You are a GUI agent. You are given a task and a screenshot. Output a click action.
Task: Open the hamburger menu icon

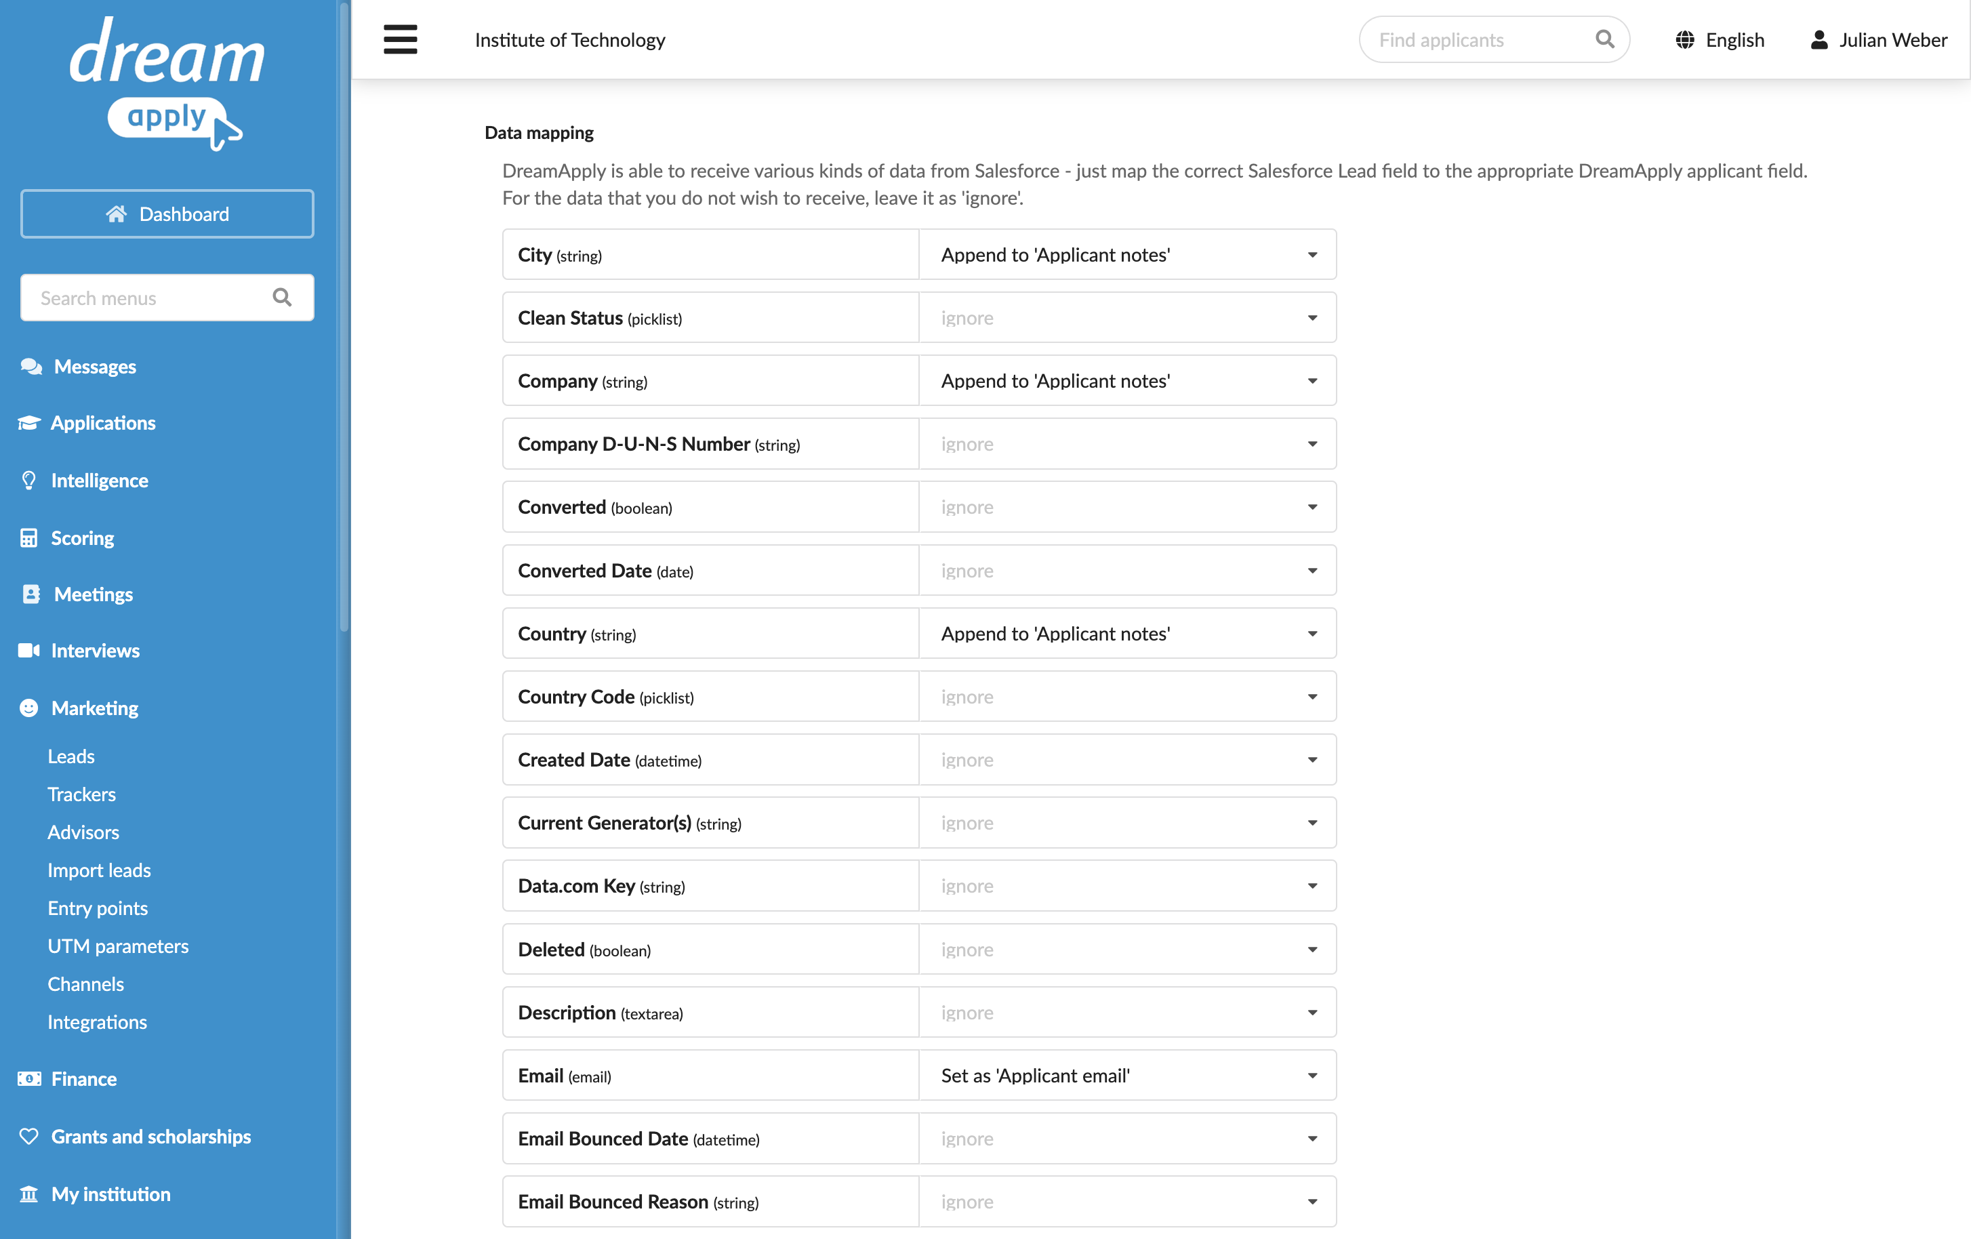click(401, 39)
